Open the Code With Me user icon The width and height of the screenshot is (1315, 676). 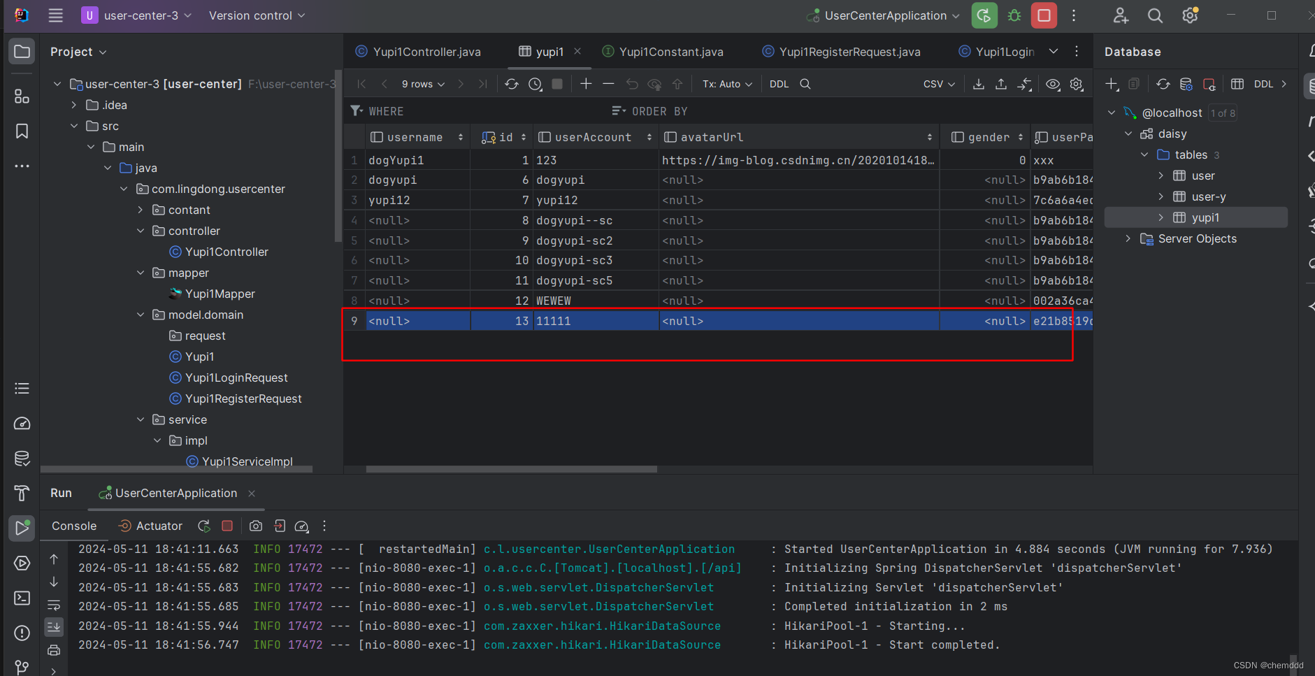1121,15
